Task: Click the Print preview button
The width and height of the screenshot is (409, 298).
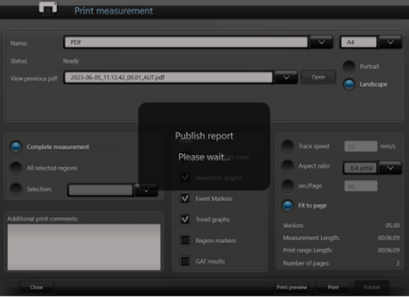Action: click(x=292, y=287)
